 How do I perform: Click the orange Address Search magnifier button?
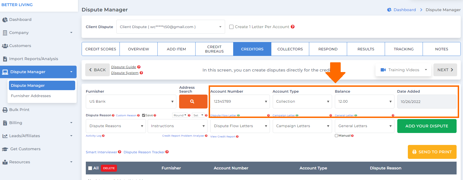click(x=193, y=102)
